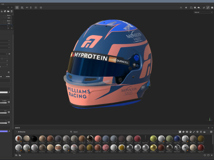The image size is (214, 160).
Task: Add a folder in the layers panel
Action: coord(8,11)
